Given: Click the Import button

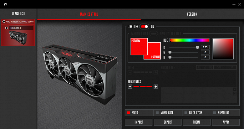Looking at the screenshot, I should 139,122.
